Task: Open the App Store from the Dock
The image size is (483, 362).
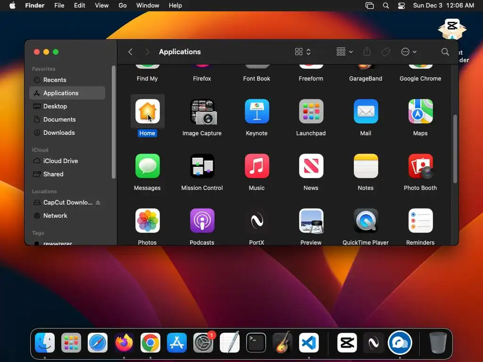Action: point(177,343)
